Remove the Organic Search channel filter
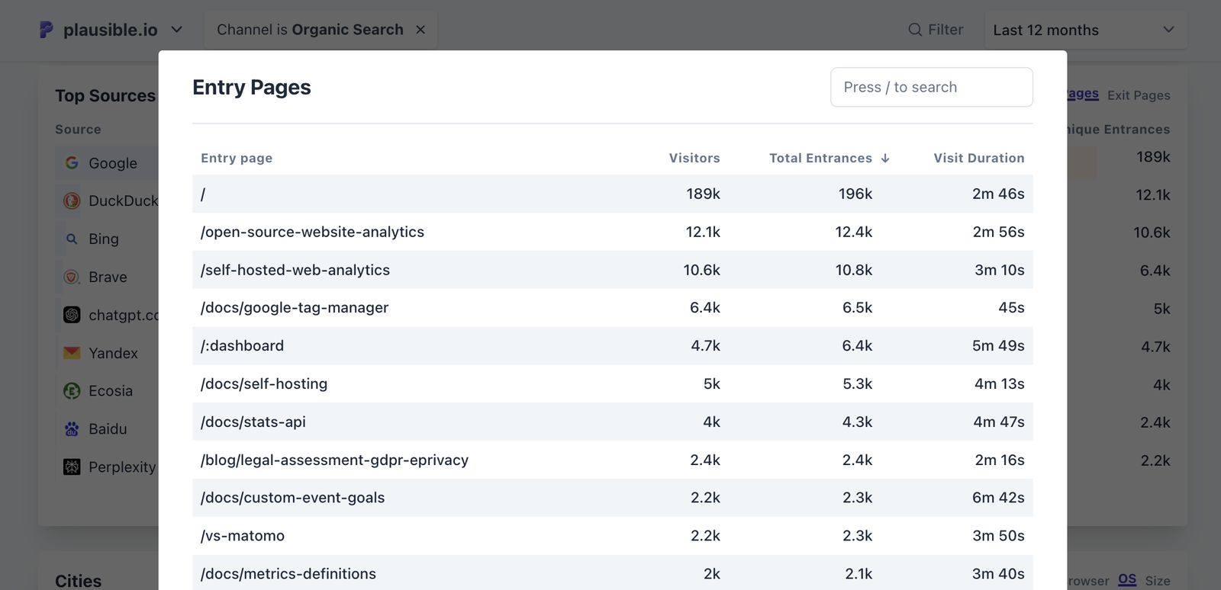This screenshot has height=590, width=1221. 420,30
